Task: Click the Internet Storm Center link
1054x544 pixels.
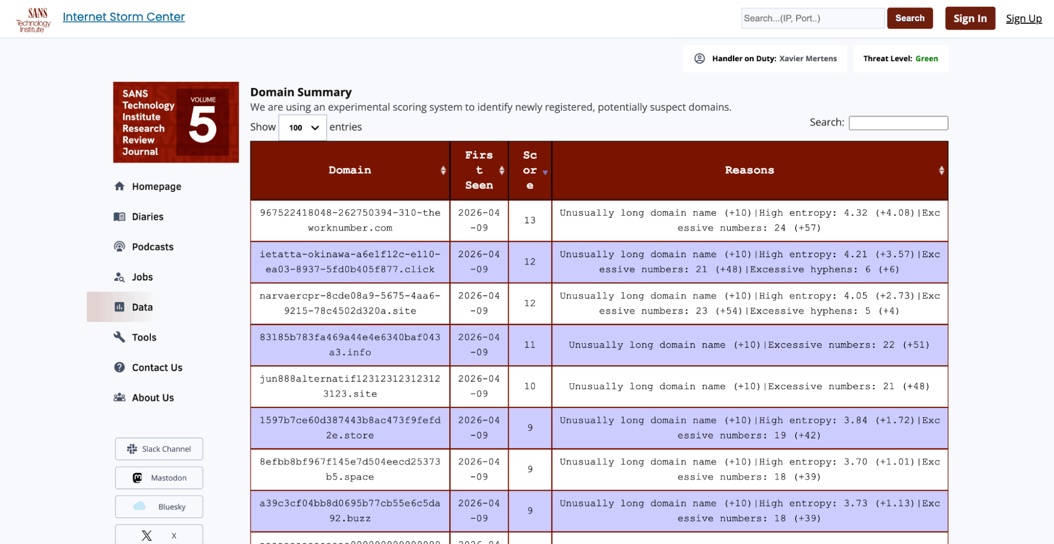Action: (x=124, y=17)
